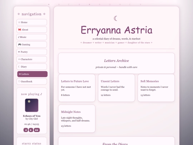The width and height of the screenshot is (193, 145).
Task: Open the Soft Memories collection
Action: (156, 88)
